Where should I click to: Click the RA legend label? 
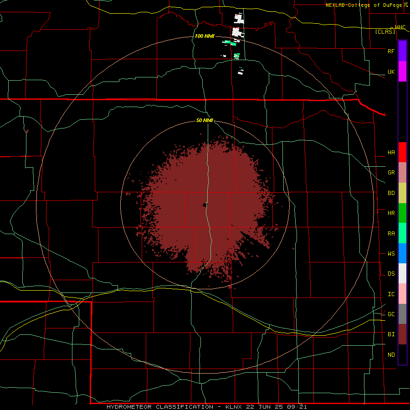[391, 234]
